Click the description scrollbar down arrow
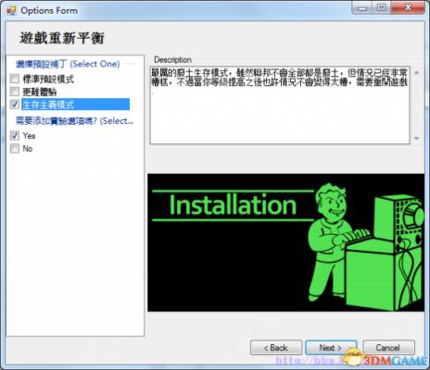The image size is (430, 370). click(x=416, y=139)
